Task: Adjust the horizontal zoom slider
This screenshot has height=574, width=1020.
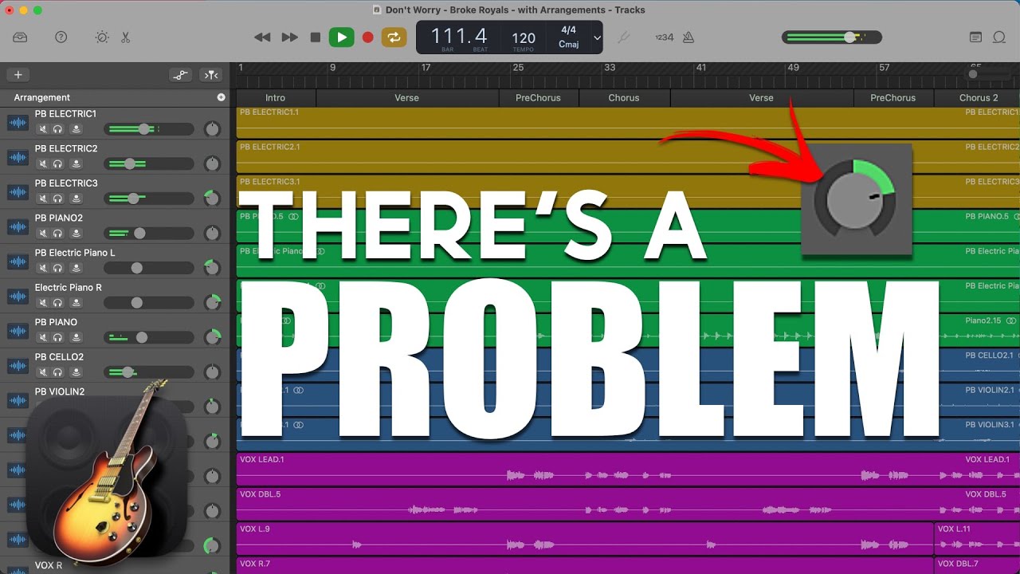Action: (x=987, y=74)
